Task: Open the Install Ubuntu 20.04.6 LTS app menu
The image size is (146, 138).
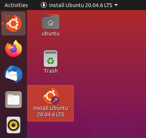Action: [79, 5]
